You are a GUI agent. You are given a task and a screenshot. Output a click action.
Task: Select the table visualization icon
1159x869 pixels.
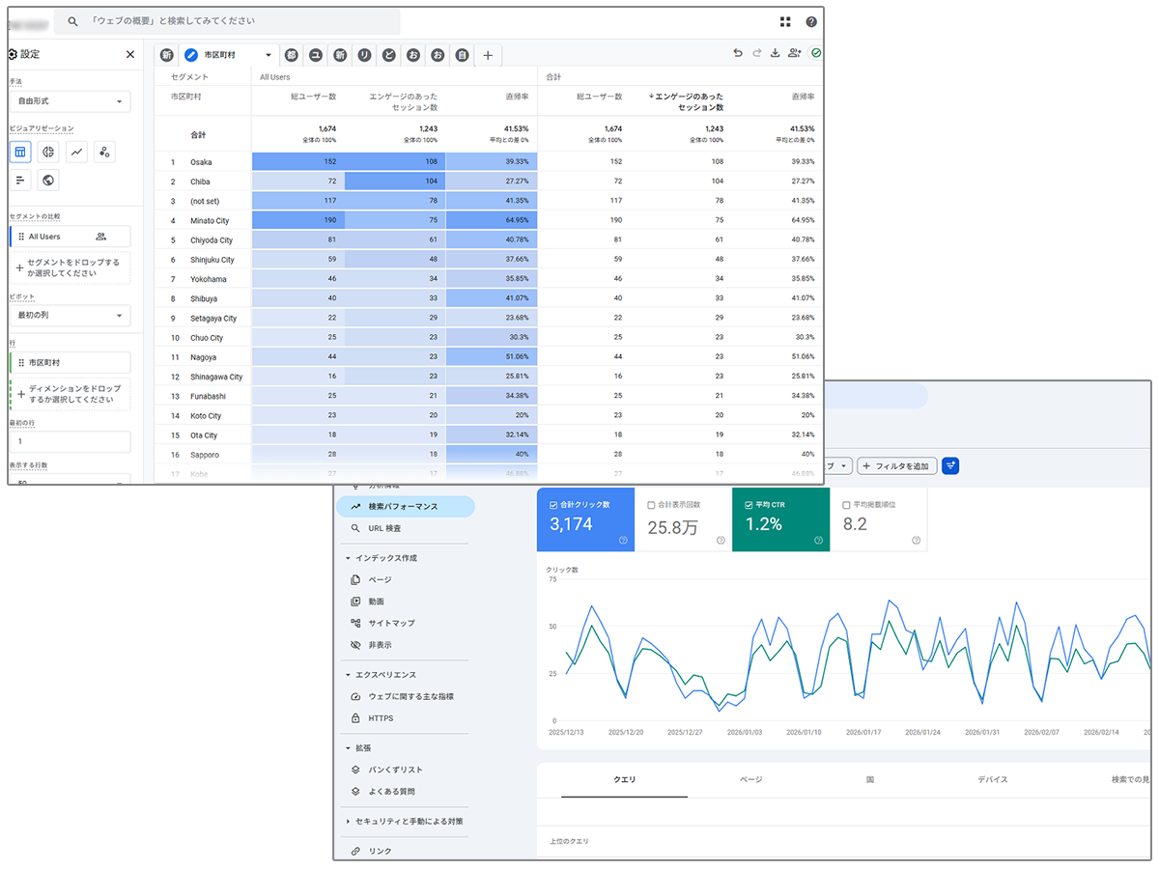pyautogui.click(x=21, y=152)
